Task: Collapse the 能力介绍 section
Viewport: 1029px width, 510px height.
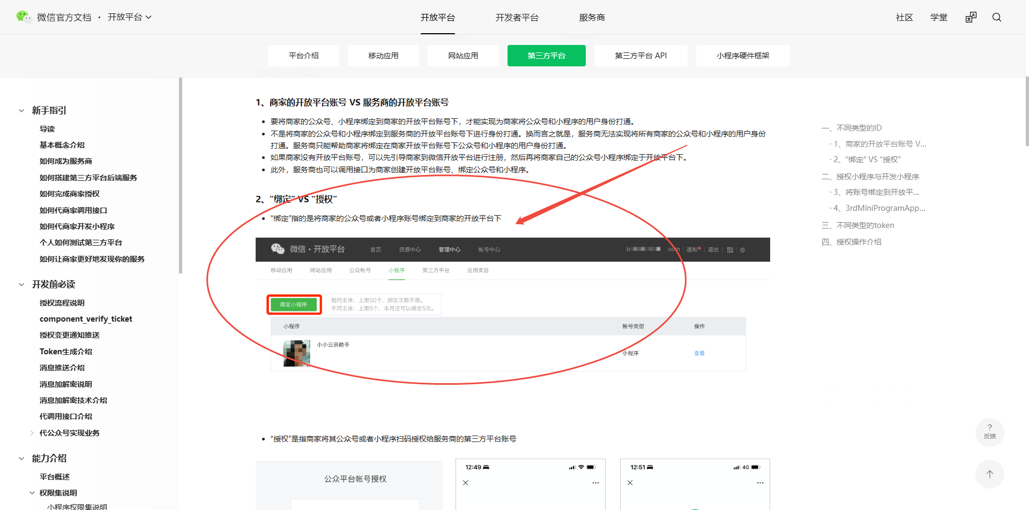Action: click(21, 459)
